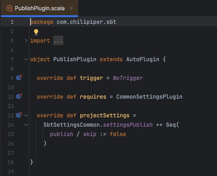Click the Scala file icon on PublishPlugin.scala tab
The width and height of the screenshot is (217, 176).
9,9
